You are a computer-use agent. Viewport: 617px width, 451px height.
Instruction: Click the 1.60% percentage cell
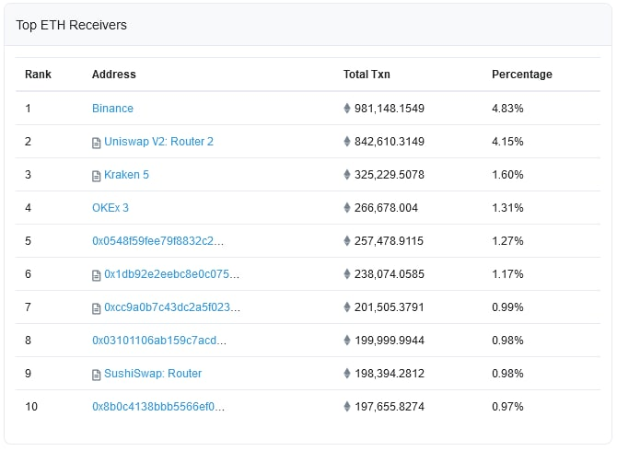[x=507, y=175]
